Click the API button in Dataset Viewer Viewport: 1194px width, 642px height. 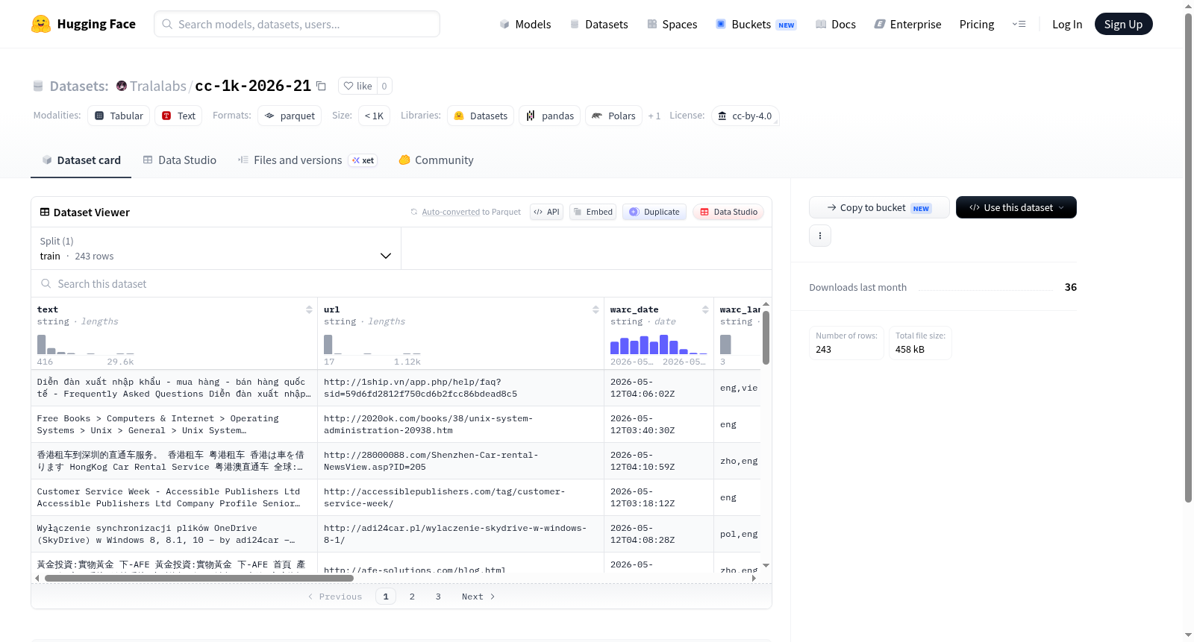point(546,212)
